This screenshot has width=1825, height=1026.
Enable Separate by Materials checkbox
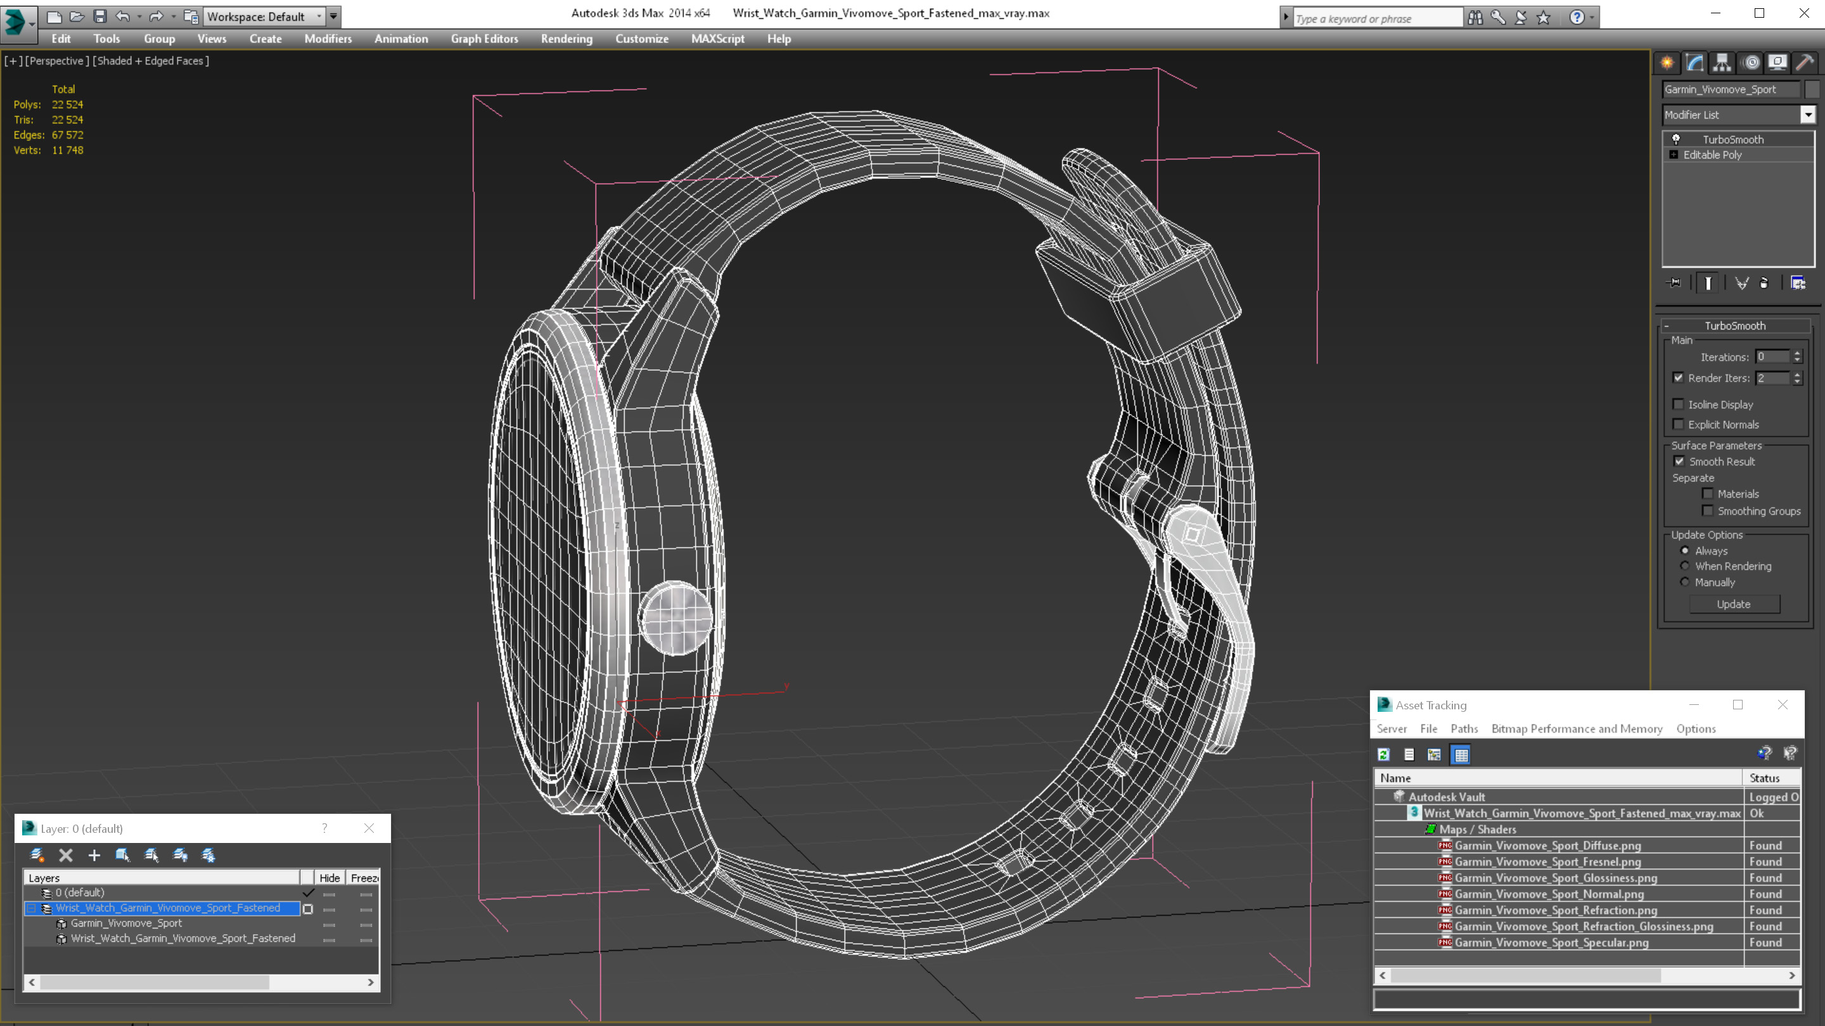(x=1707, y=493)
